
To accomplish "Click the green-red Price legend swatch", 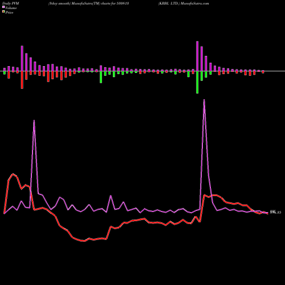I will pyautogui.click(x=3, y=12).
